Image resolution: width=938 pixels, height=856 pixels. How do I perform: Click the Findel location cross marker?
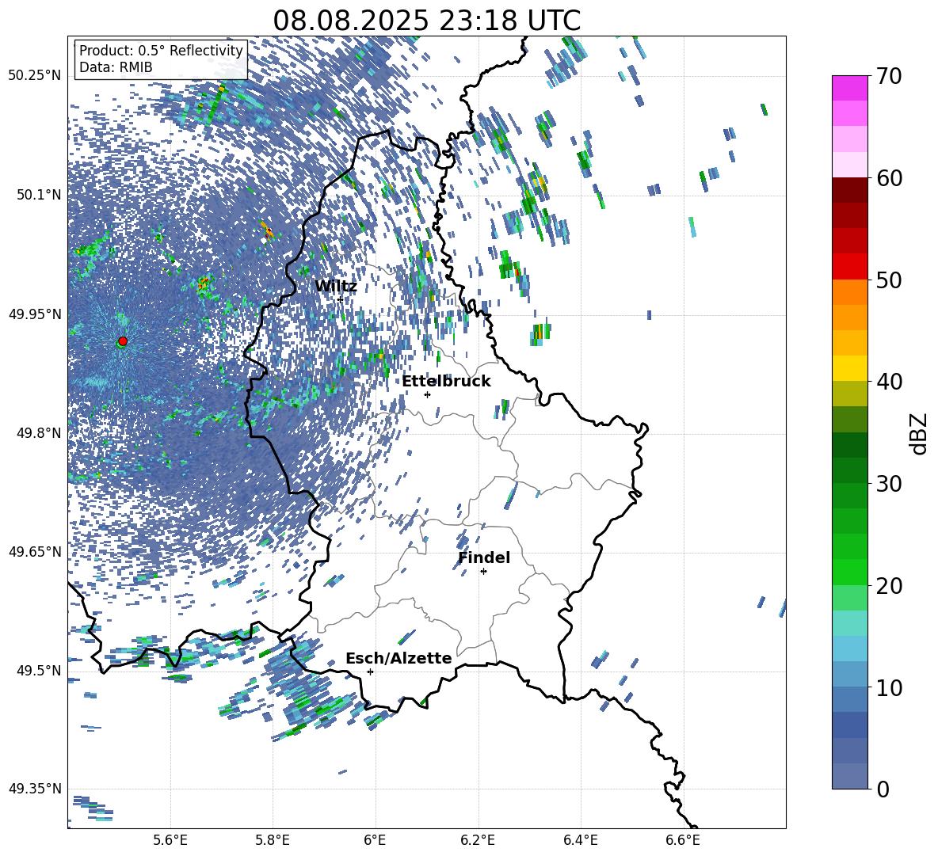pyautogui.click(x=483, y=572)
